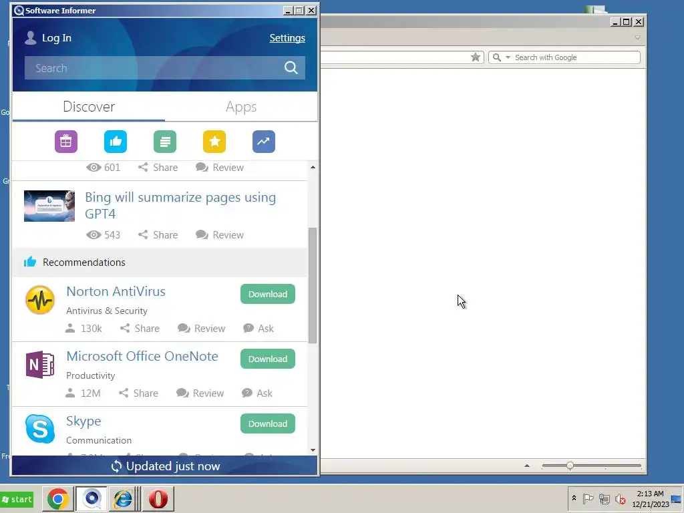Open the Microsoft Office OneNote title link
This screenshot has width=684, height=513.
point(142,356)
